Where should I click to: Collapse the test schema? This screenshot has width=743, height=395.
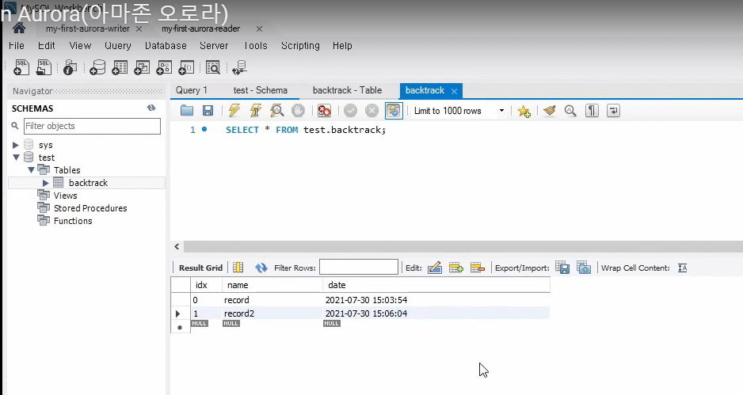[x=16, y=158]
